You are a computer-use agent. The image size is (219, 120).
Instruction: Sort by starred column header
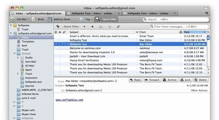[x=60, y=32]
